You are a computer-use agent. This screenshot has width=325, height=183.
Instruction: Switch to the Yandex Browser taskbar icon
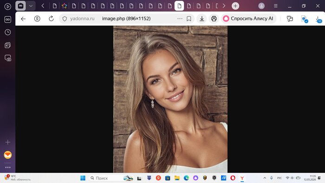tap(242, 178)
